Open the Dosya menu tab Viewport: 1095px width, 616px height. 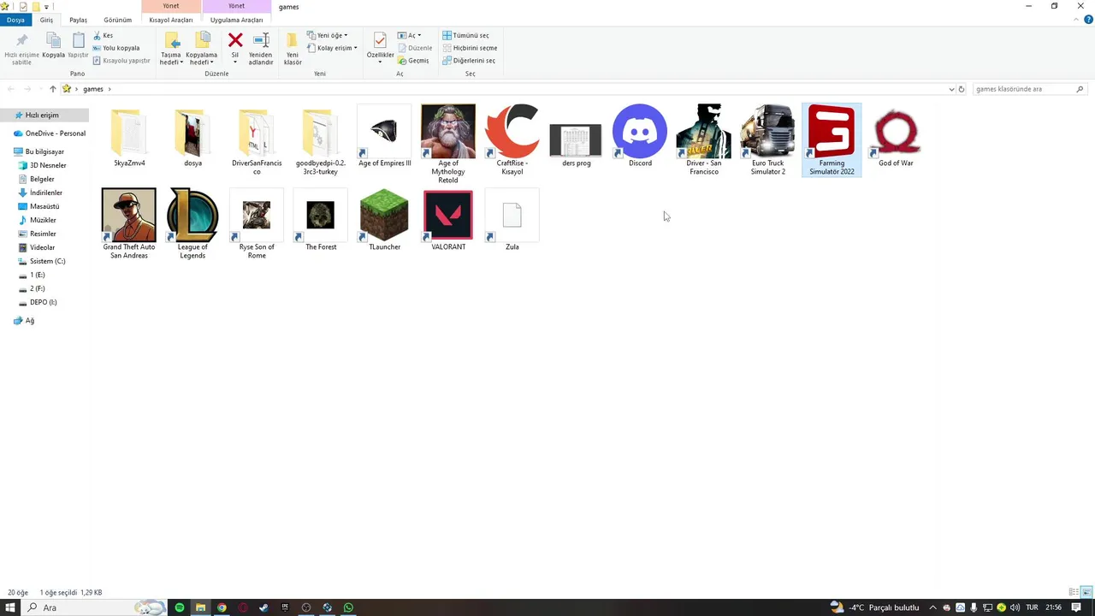pos(15,20)
